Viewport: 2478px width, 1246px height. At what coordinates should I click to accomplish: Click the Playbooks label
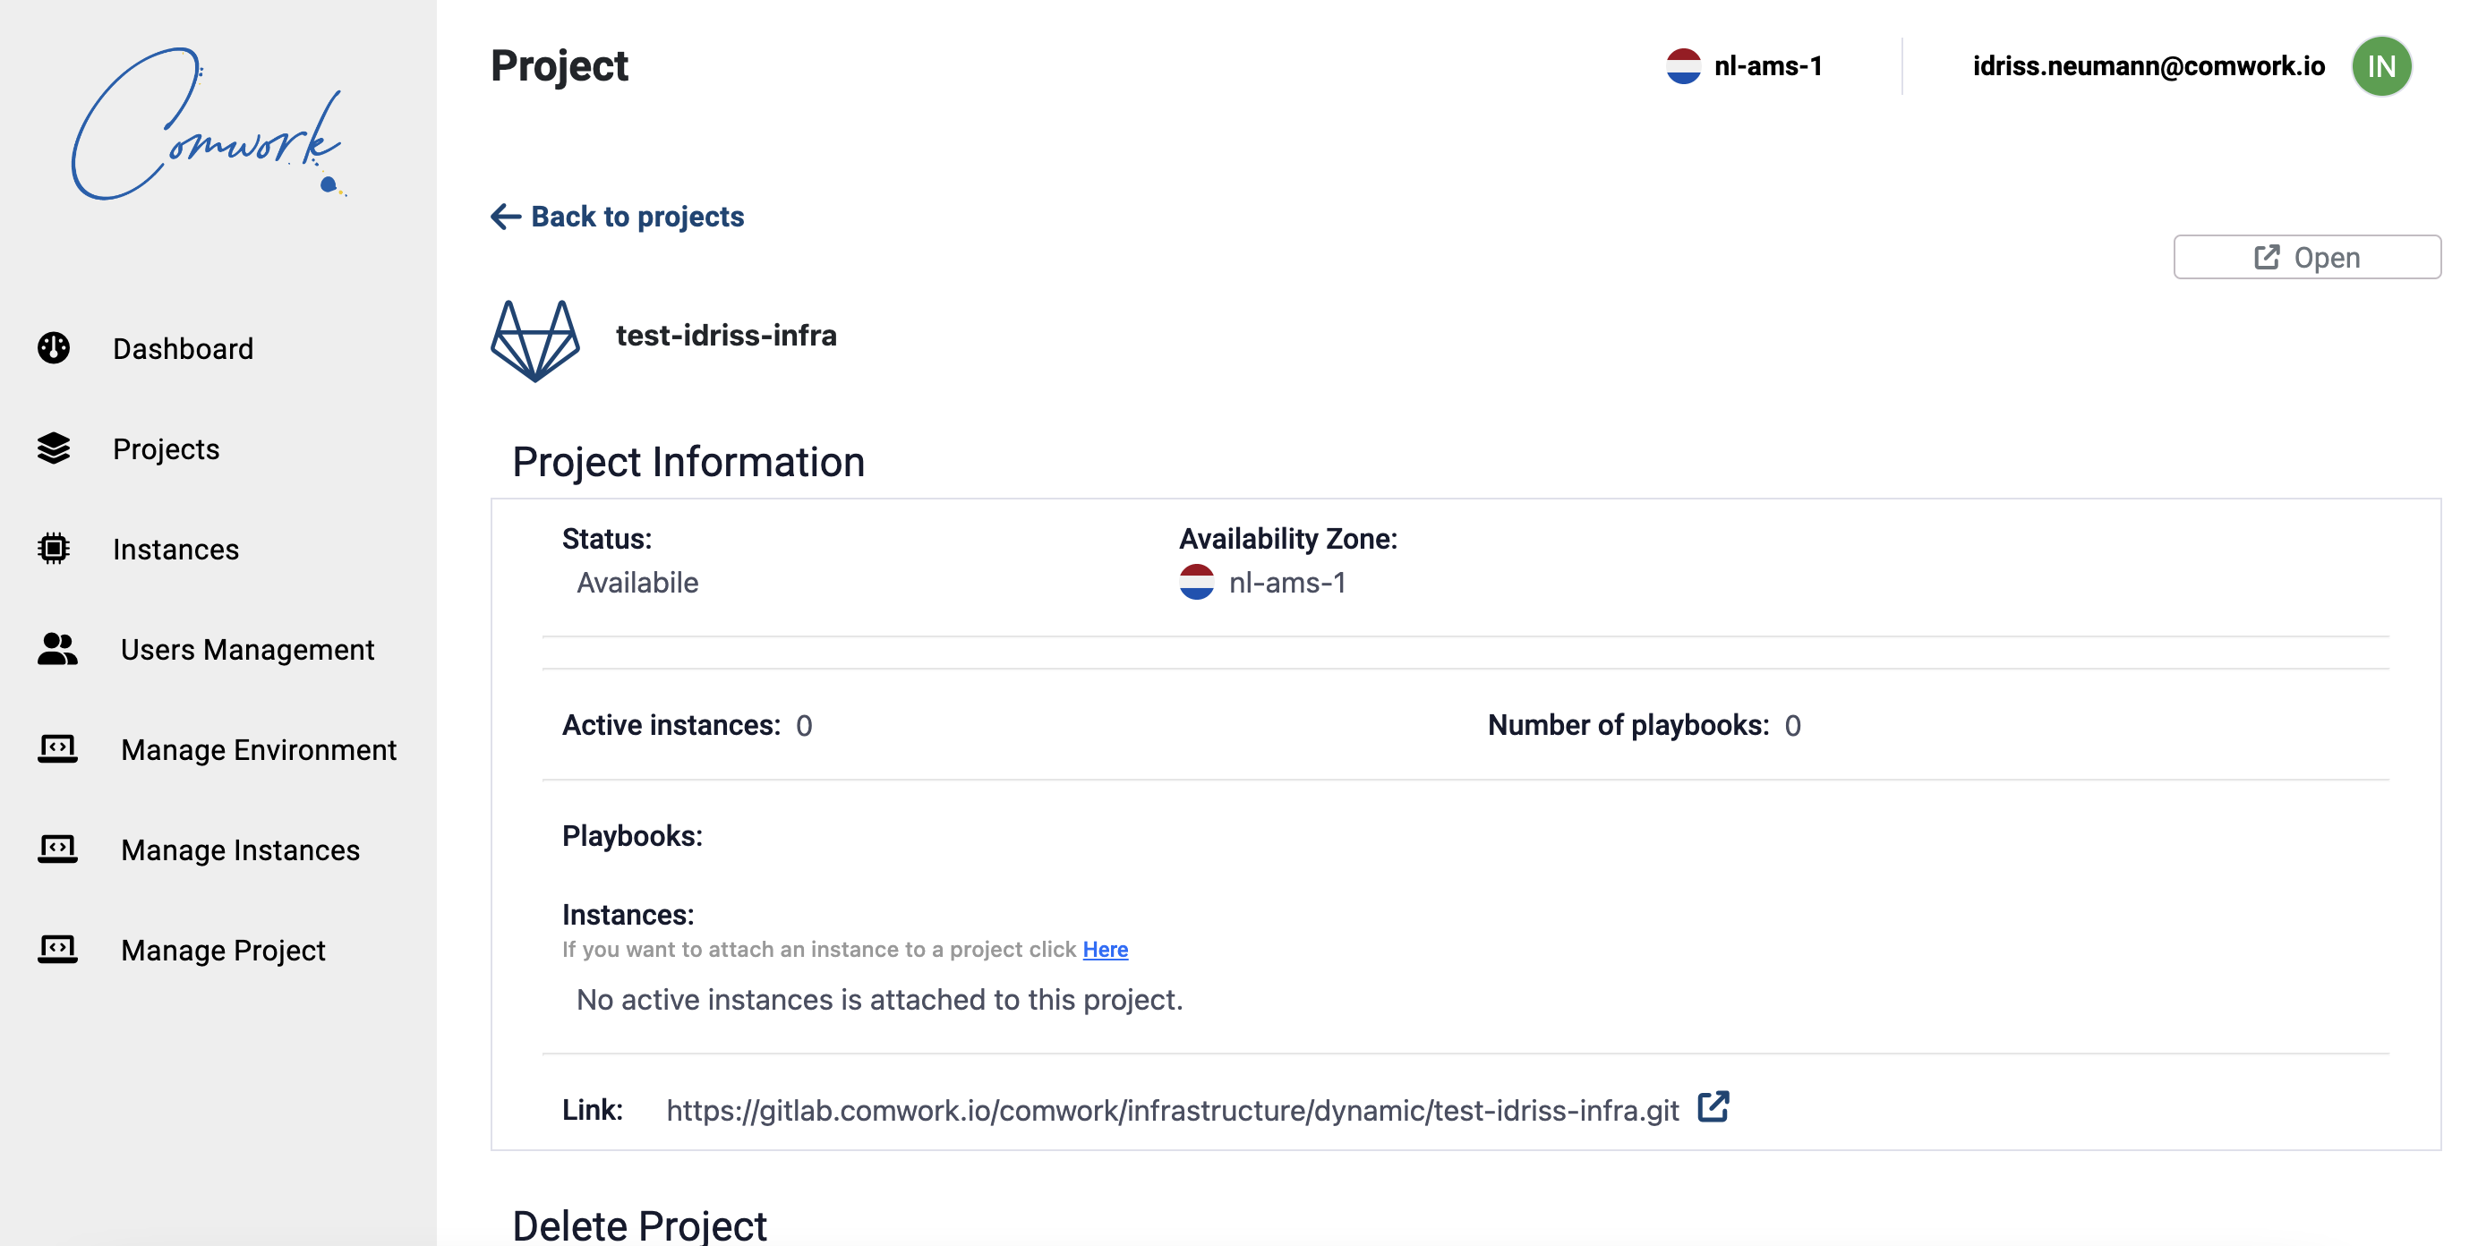point(632,836)
